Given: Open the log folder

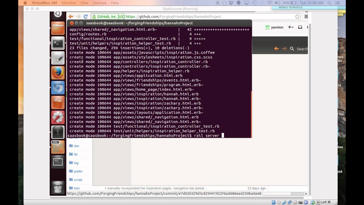Looking at the screenshot, I should 76,163.
